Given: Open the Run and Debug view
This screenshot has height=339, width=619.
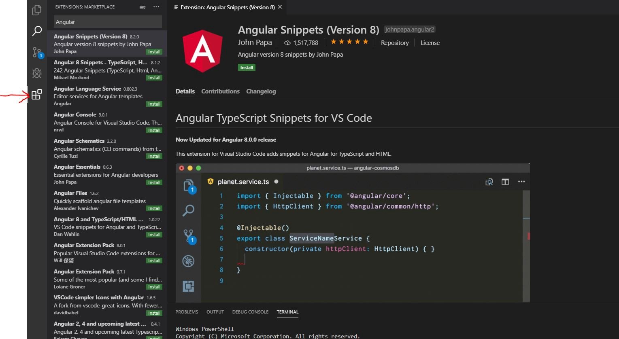Looking at the screenshot, I should (37, 73).
